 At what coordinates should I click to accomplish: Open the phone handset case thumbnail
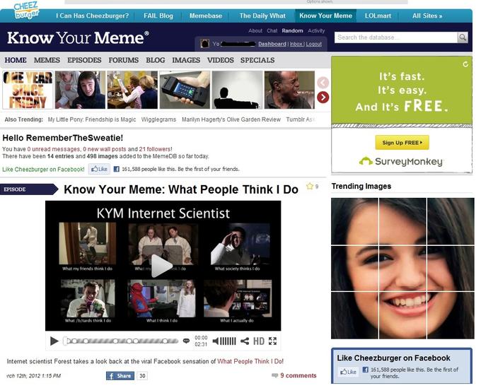coord(185,90)
